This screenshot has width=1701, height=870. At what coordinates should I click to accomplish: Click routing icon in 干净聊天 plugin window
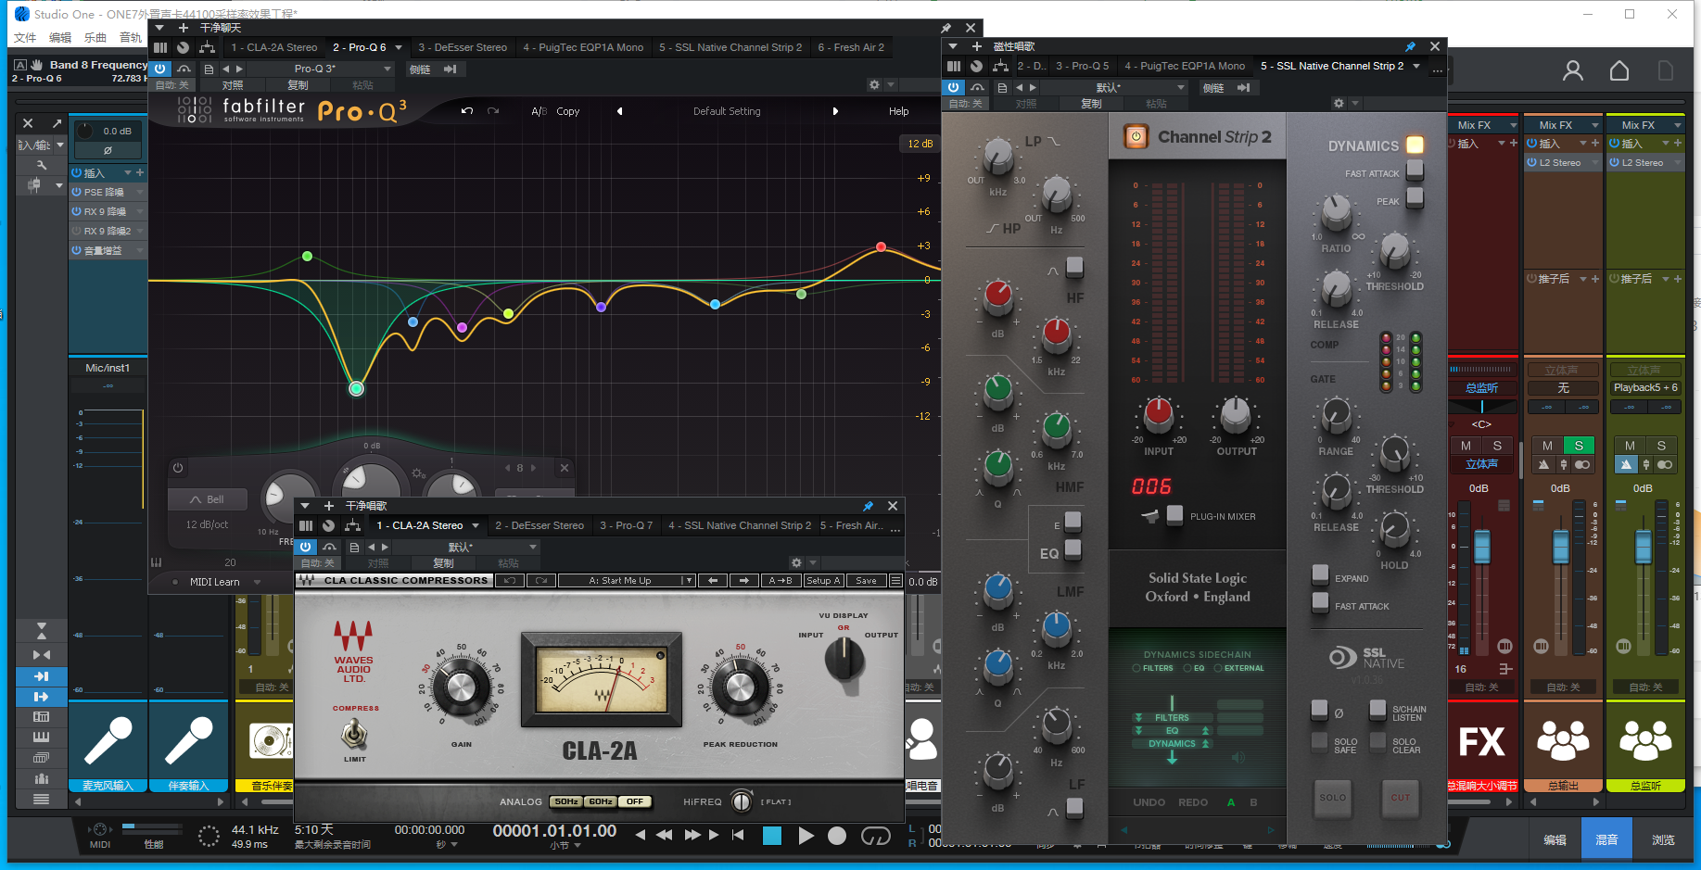(207, 47)
